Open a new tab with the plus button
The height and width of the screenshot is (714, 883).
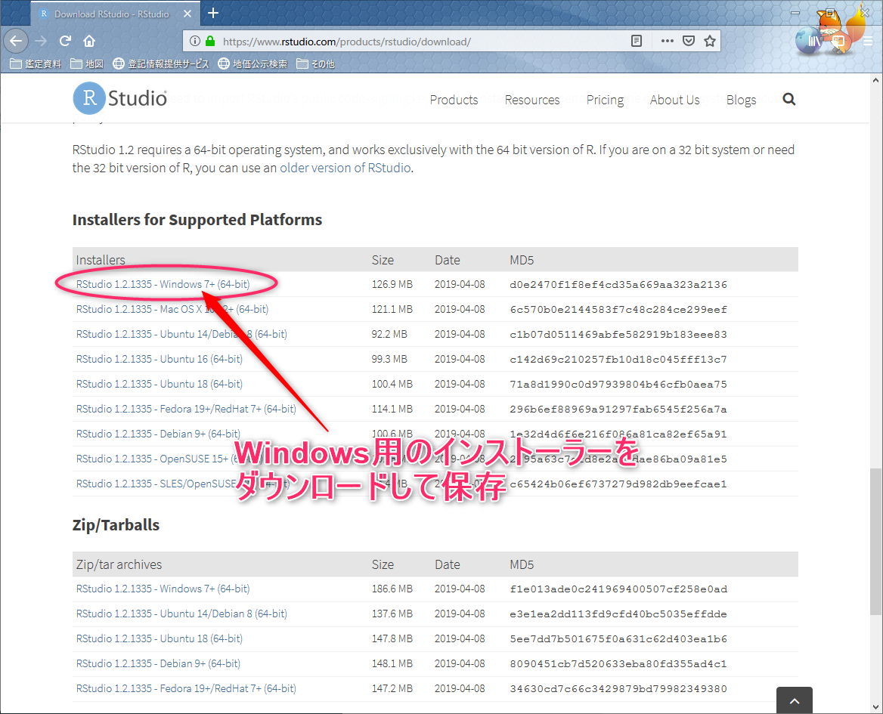click(213, 13)
